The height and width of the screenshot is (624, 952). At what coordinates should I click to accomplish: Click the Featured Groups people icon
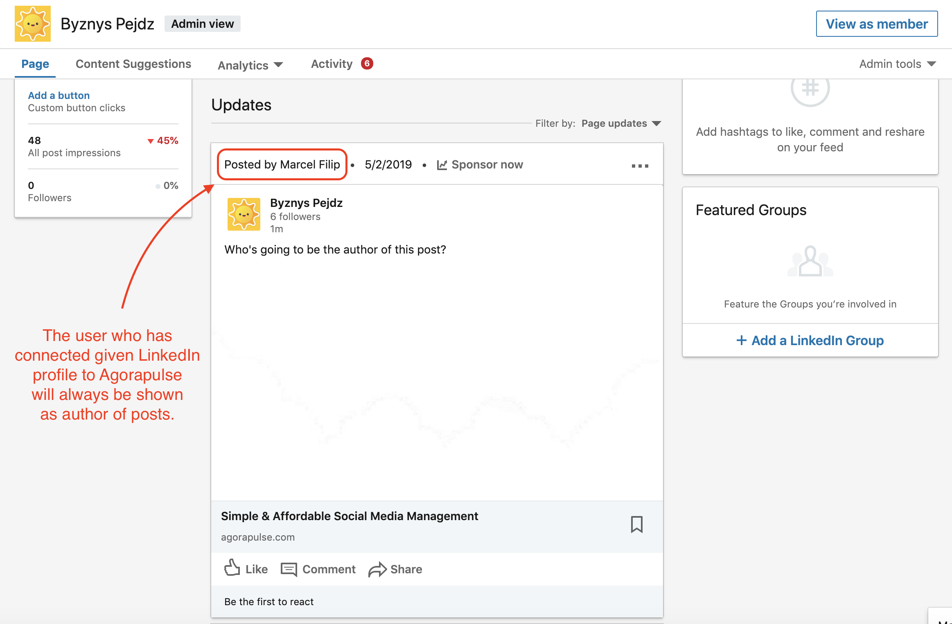click(x=810, y=261)
